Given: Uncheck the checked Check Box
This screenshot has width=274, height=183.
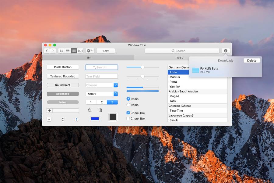Looking at the screenshot, I should 128,113.
